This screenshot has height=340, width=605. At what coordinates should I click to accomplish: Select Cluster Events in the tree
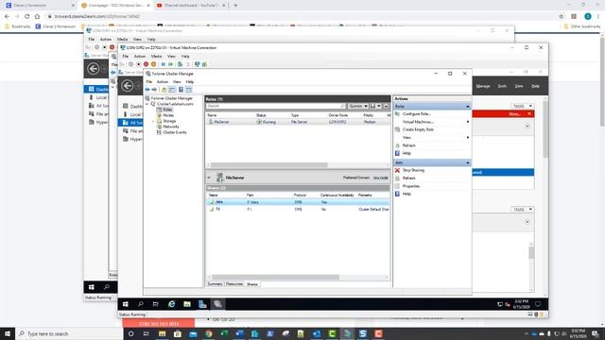tap(175, 132)
